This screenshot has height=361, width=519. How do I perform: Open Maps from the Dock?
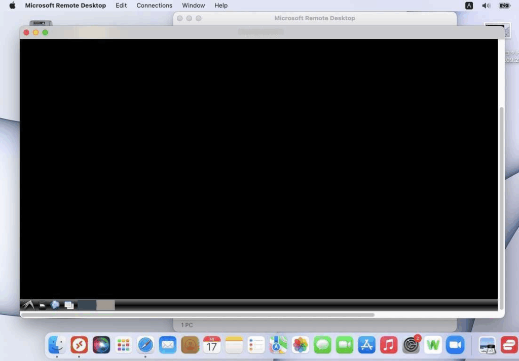coord(278,345)
